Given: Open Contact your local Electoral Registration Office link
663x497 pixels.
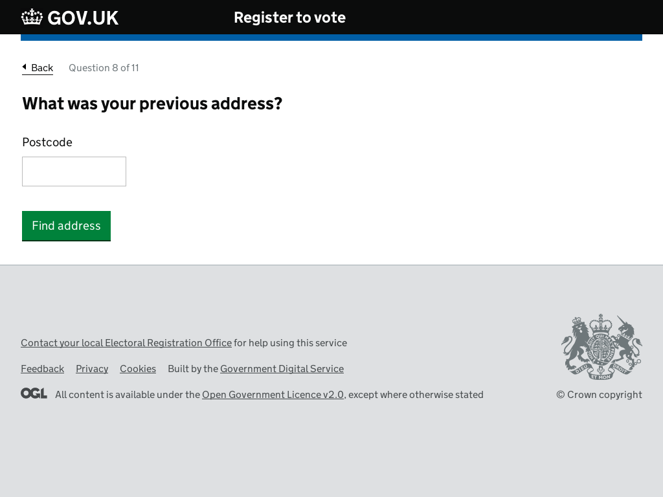Looking at the screenshot, I should (x=126, y=343).
